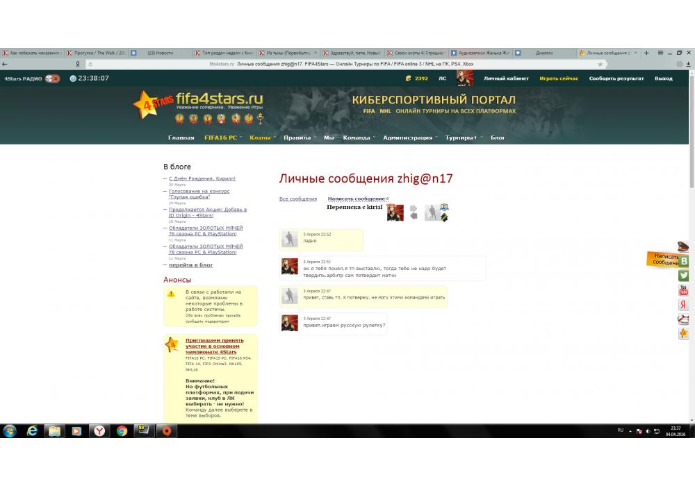The height and width of the screenshot is (486, 695).
Task: Switch to (19) Новости browser tab
Action: tap(160, 53)
